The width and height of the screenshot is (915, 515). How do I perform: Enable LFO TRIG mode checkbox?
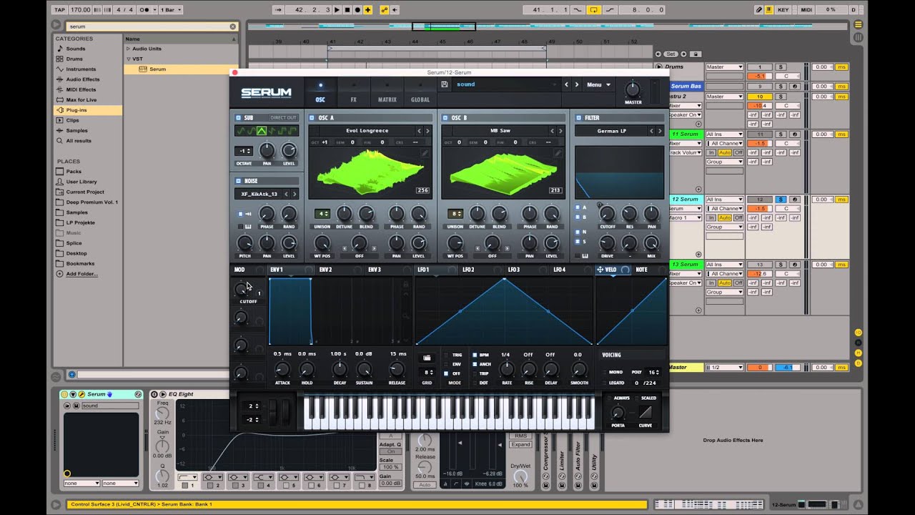[x=447, y=355]
